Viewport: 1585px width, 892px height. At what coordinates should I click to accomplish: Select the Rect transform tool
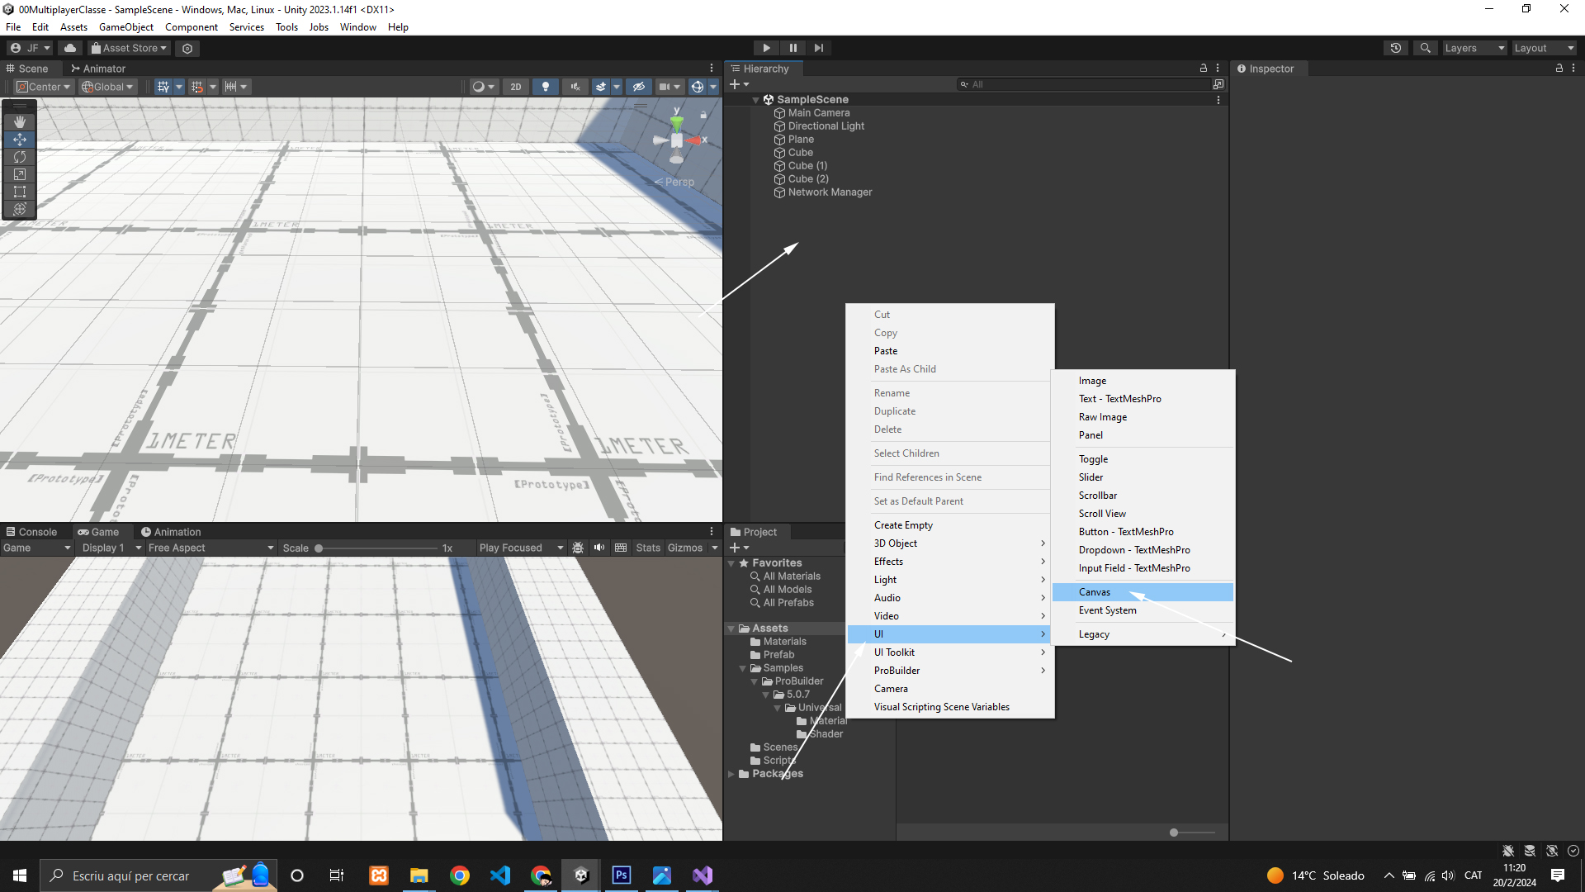[20, 192]
